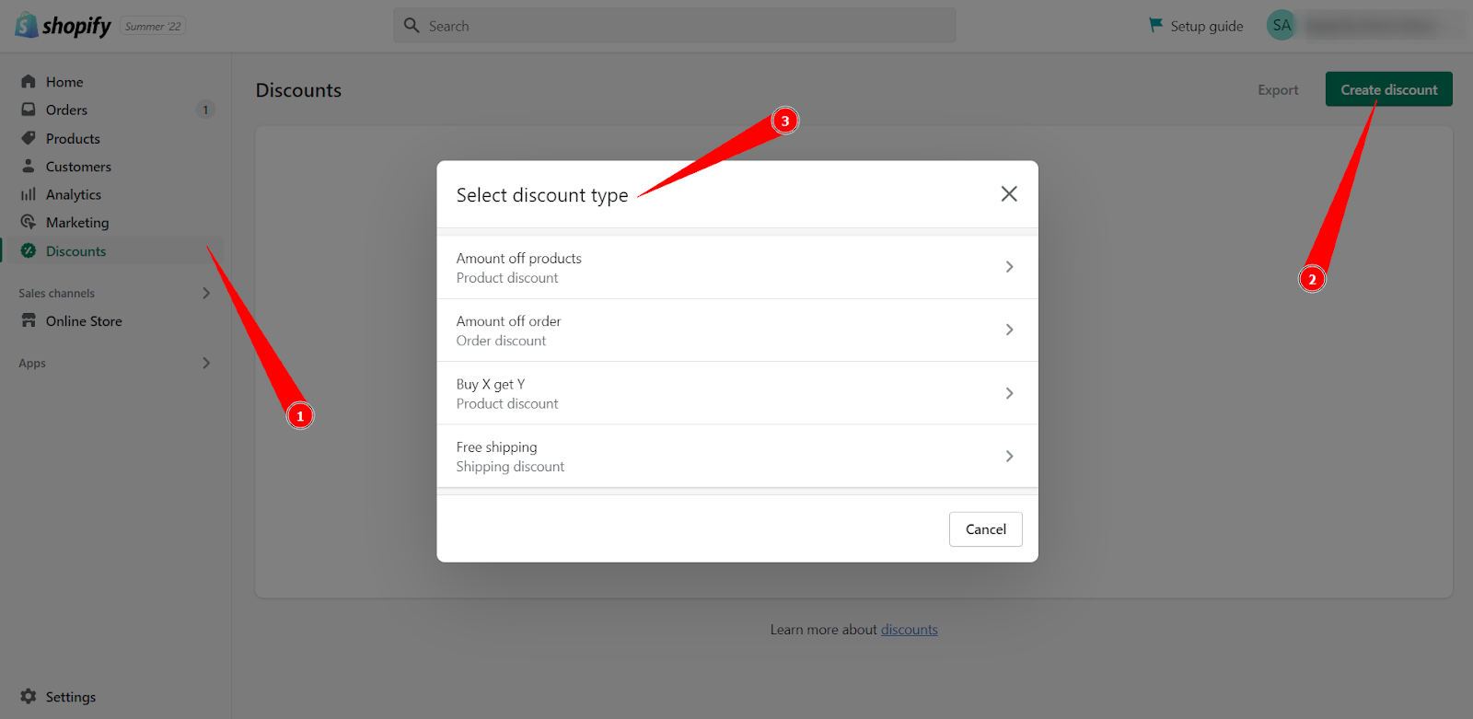Click the search magnifier icon
Screen dimensions: 1473x719
pos(411,25)
